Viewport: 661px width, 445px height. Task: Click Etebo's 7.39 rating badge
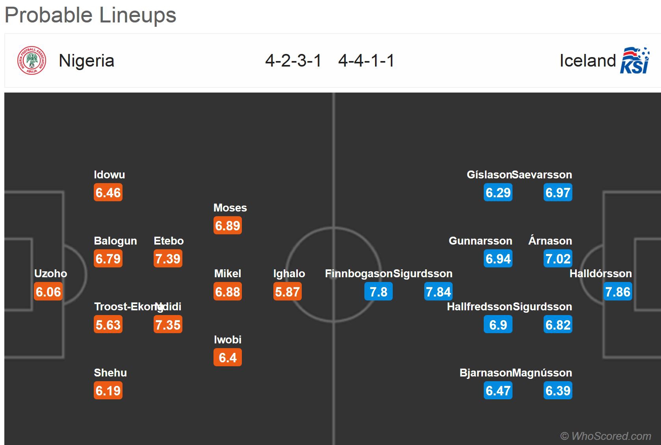pyautogui.click(x=168, y=259)
